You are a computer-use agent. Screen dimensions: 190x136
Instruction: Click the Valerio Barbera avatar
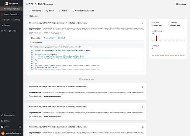click(x=3, y=133)
